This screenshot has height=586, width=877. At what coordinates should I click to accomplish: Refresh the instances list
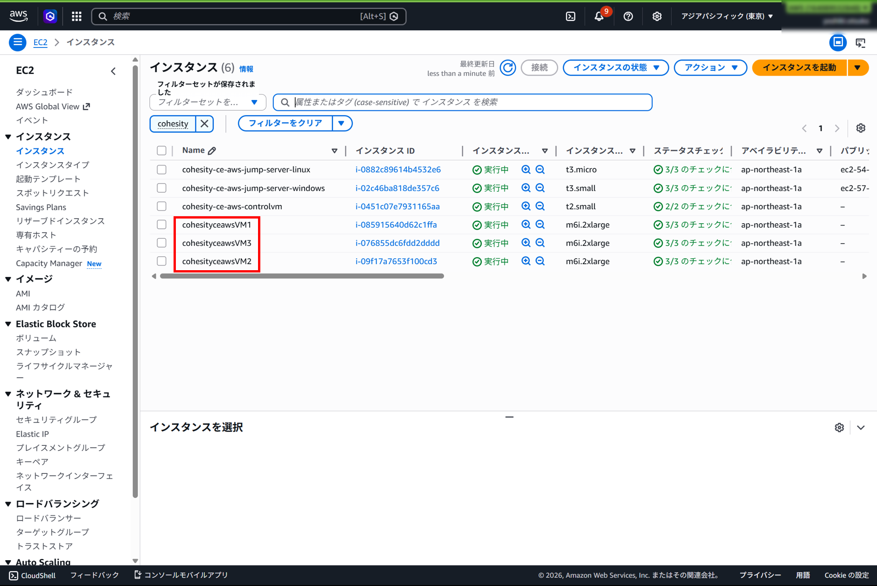[508, 67]
